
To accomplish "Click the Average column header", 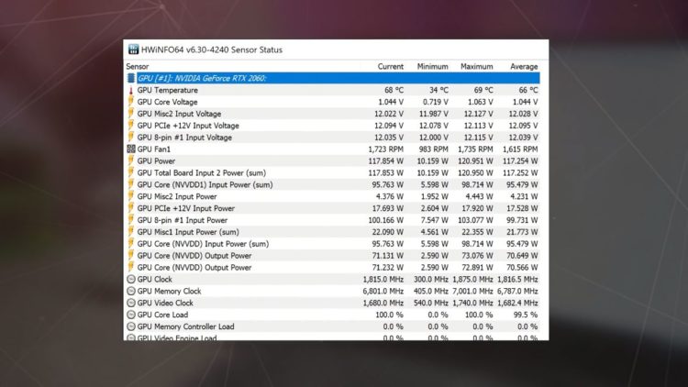I will 524,67.
